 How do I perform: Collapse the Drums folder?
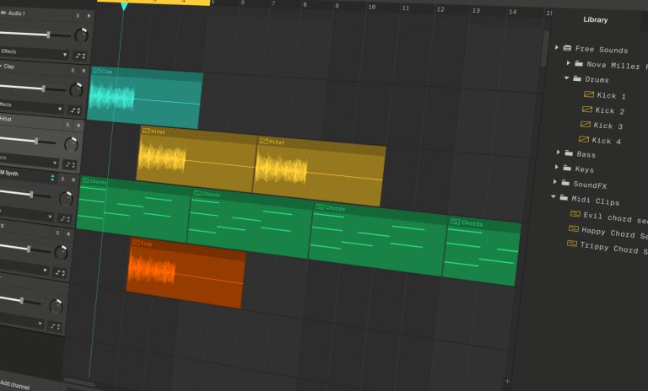pos(567,78)
